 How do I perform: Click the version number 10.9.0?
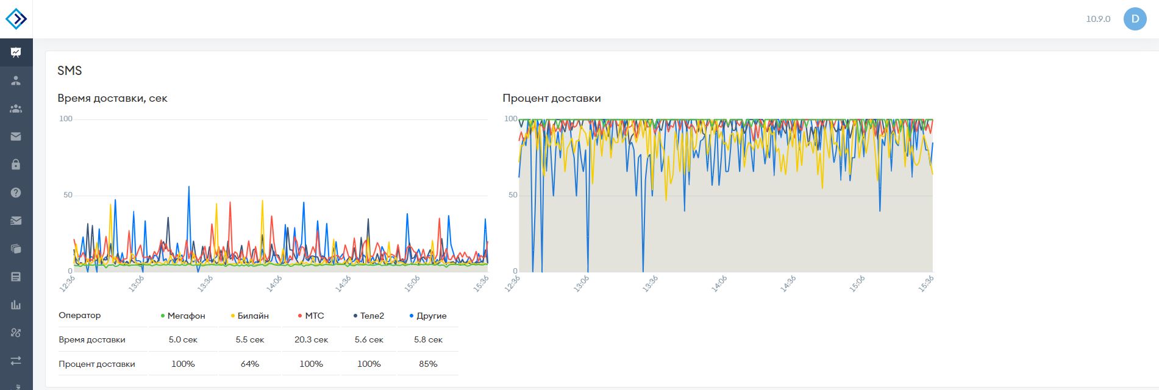point(1098,19)
